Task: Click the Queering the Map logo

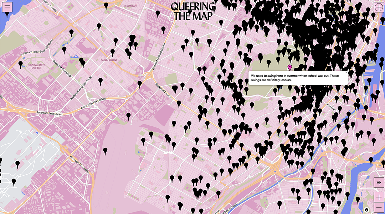Action: (193, 11)
